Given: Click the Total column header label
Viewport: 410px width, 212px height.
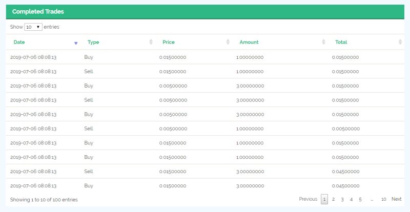Looking at the screenshot, I should tap(341, 42).
